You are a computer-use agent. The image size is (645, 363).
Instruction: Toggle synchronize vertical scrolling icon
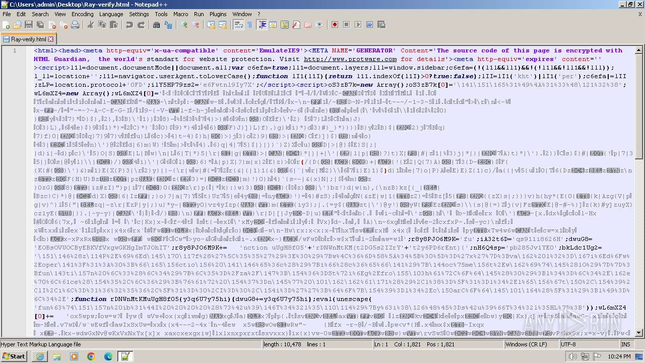[x=211, y=25]
